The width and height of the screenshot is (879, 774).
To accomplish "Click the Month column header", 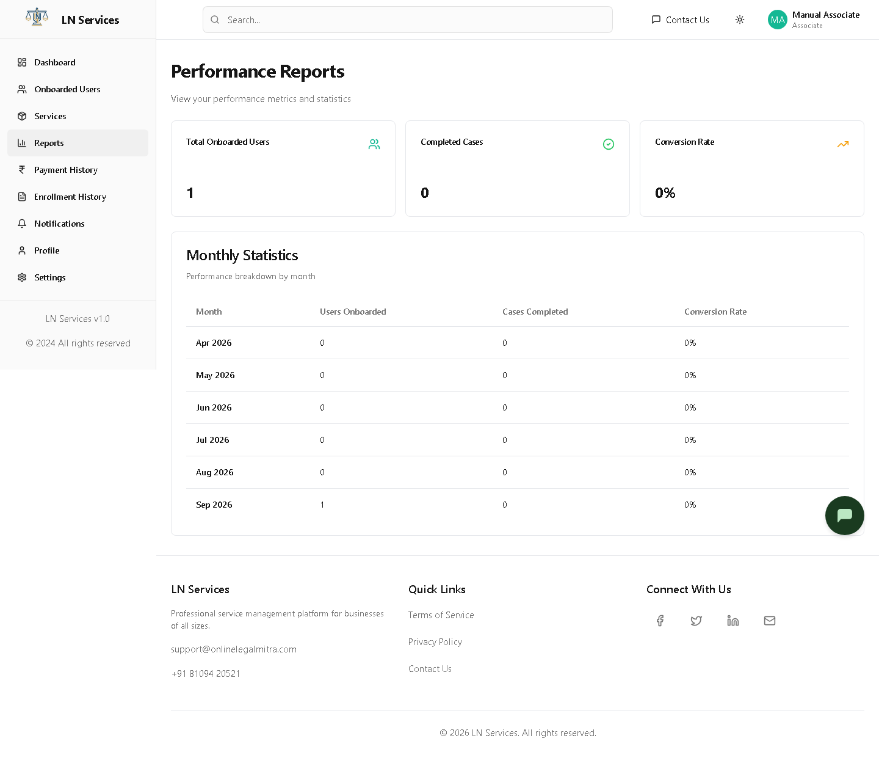I will coord(209,312).
